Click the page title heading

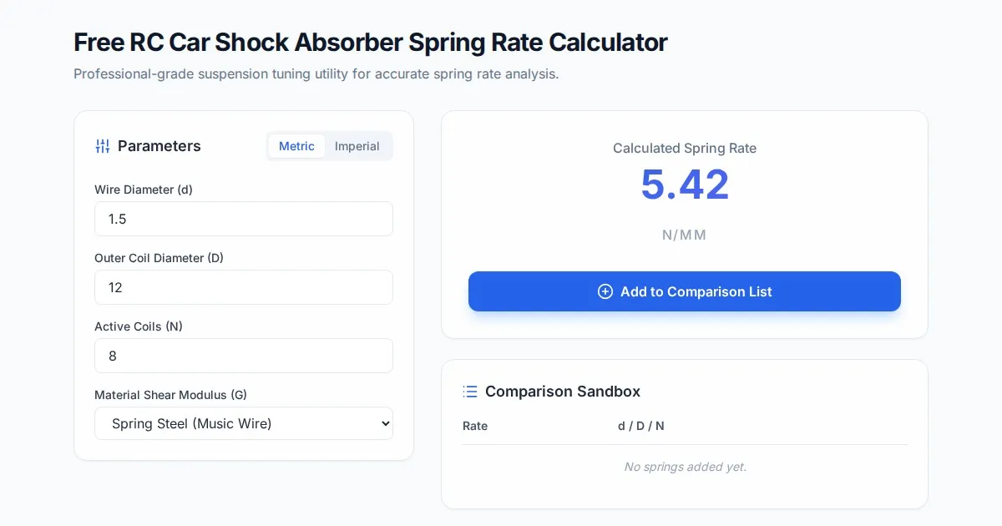(370, 42)
